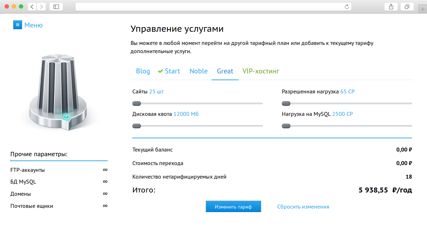Click Safari forward navigation arrow
This screenshot has height=241, width=427.
[41, 7]
